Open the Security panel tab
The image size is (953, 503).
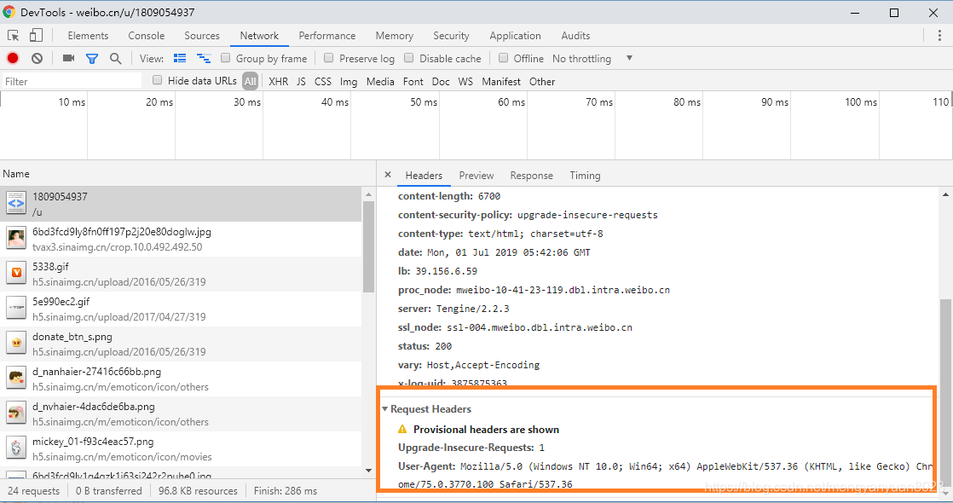(451, 35)
